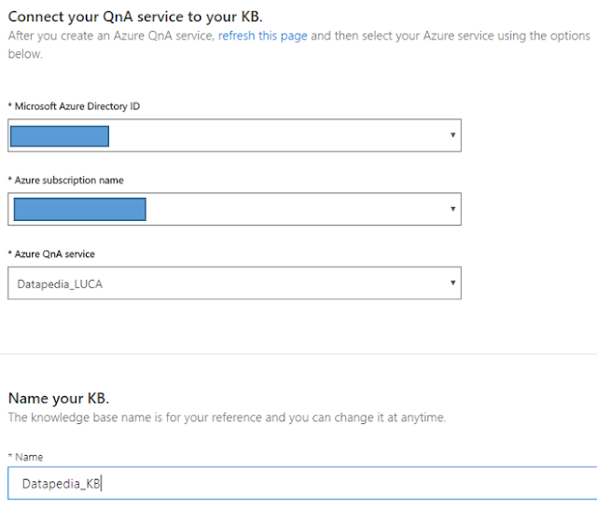Open the Microsoft Azure Directory ID dropdown
597x509 pixels.
(x=233, y=135)
